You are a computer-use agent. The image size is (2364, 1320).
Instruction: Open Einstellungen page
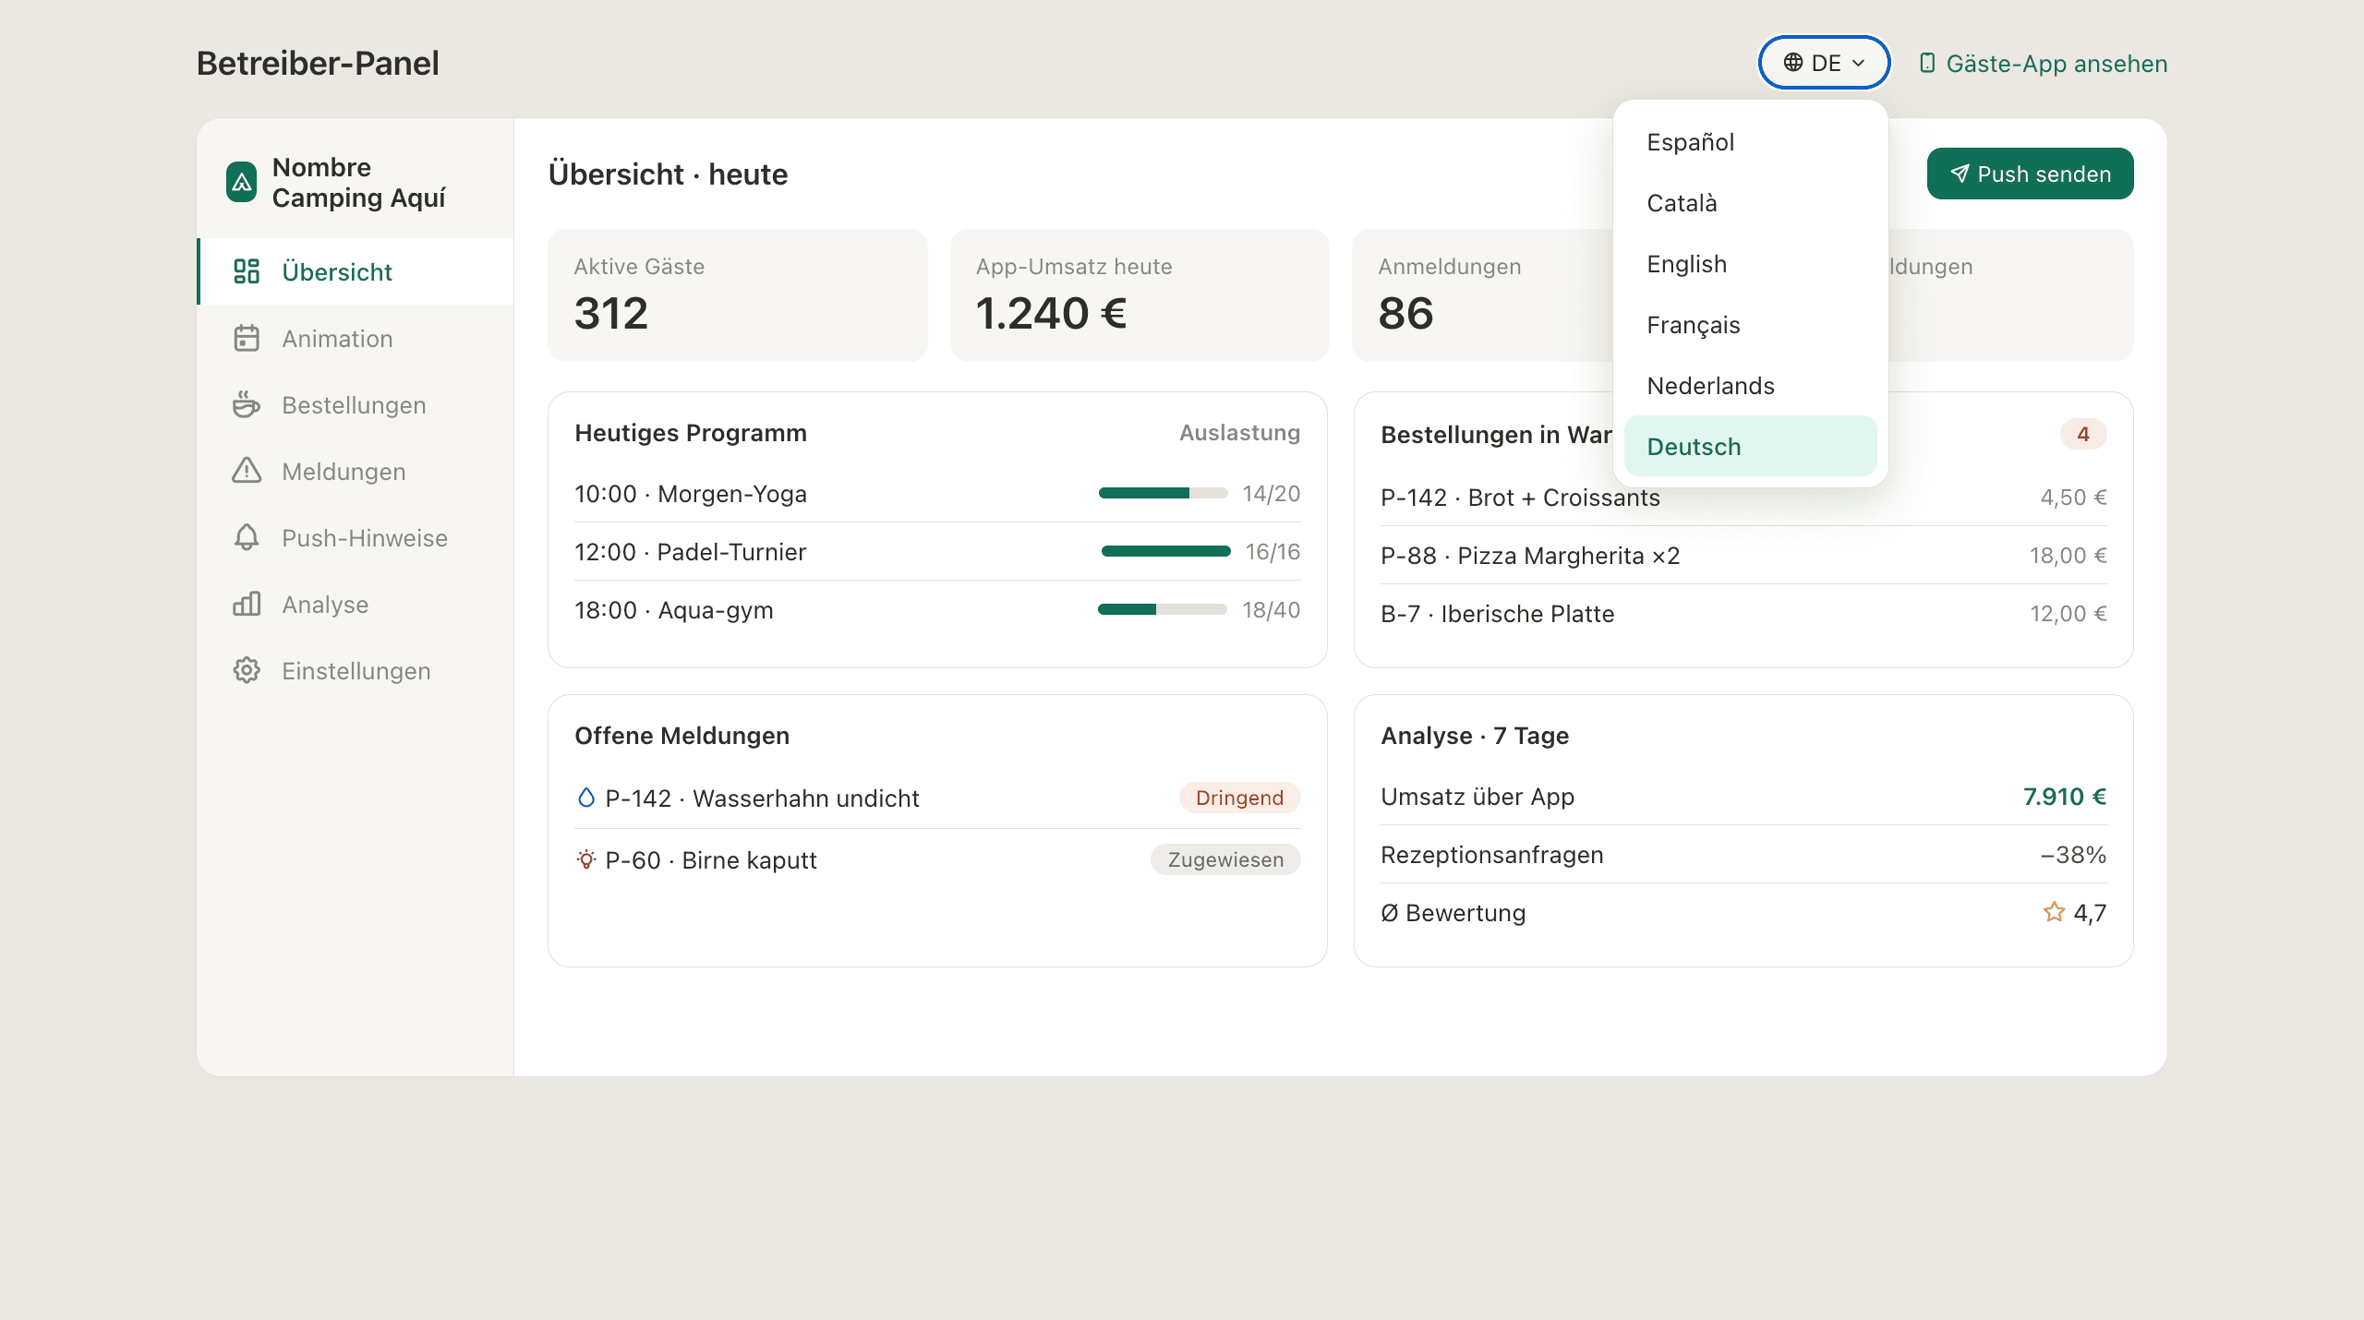click(356, 670)
